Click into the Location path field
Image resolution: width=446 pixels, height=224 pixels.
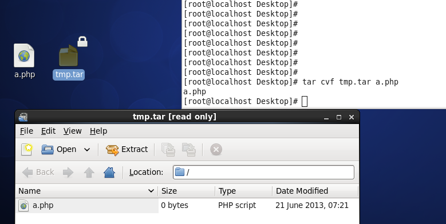(263, 172)
